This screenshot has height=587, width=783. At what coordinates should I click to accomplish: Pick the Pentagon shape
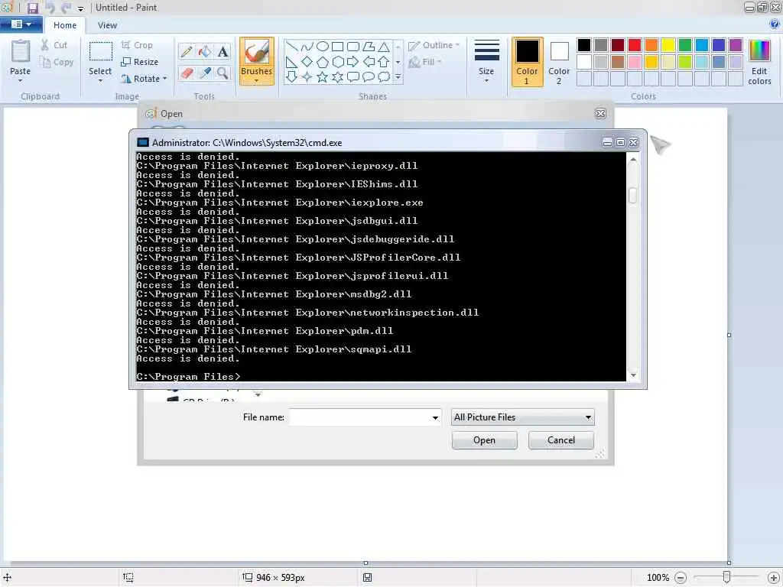click(x=323, y=62)
